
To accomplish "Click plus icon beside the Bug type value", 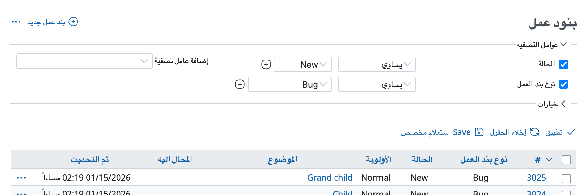I will coord(240,84).
